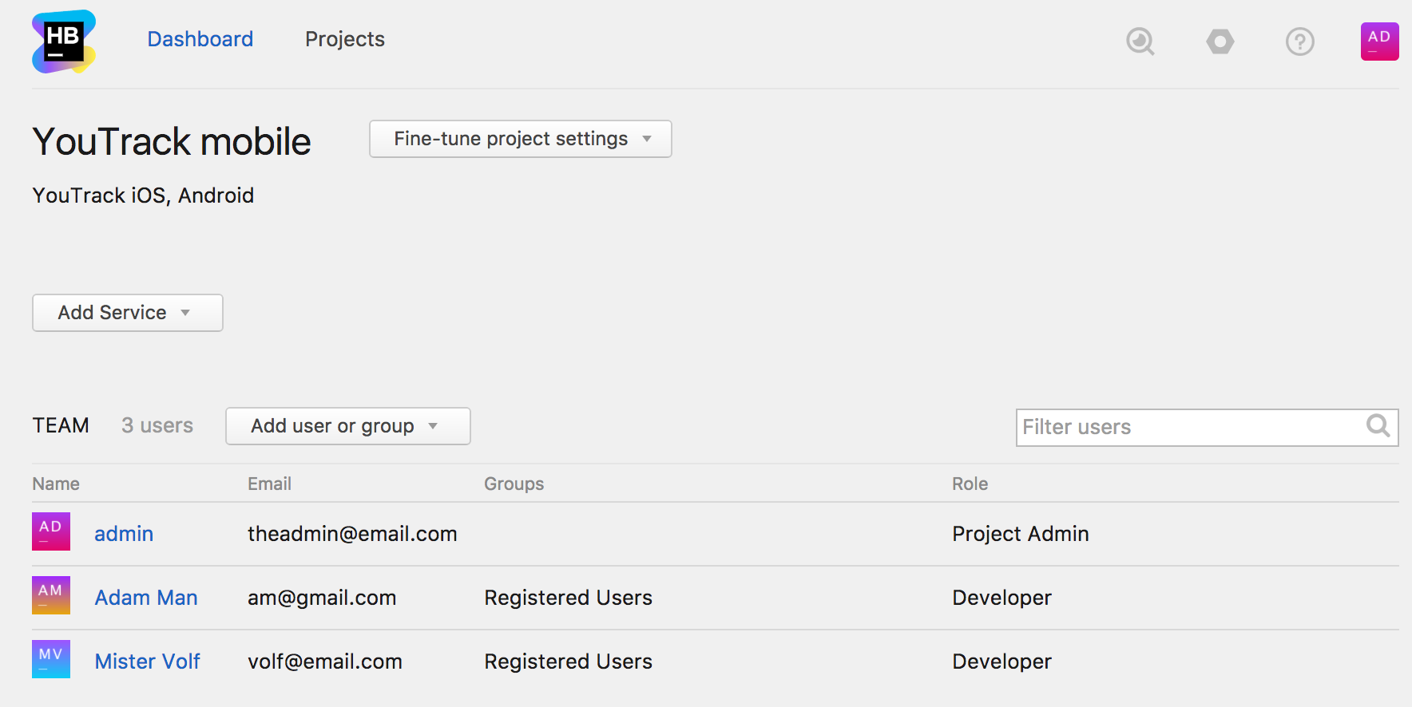Viewport: 1412px width, 707px height.
Task: Open the Adam Man user link
Action: click(x=146, y=598)
